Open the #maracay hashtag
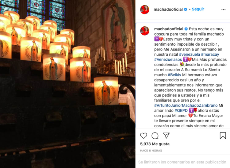230x168 pixels. click(x=210, y=54)
